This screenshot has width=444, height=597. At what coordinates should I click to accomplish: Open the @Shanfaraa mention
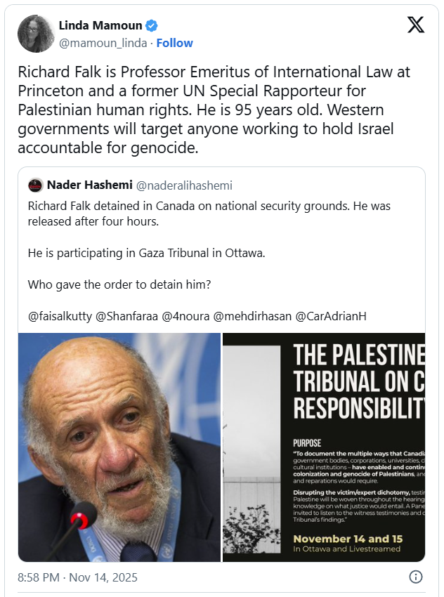coord(127,316)
